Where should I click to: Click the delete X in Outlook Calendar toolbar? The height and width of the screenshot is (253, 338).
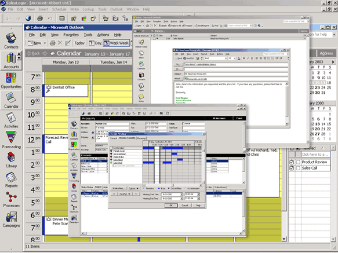pos(60,43)
